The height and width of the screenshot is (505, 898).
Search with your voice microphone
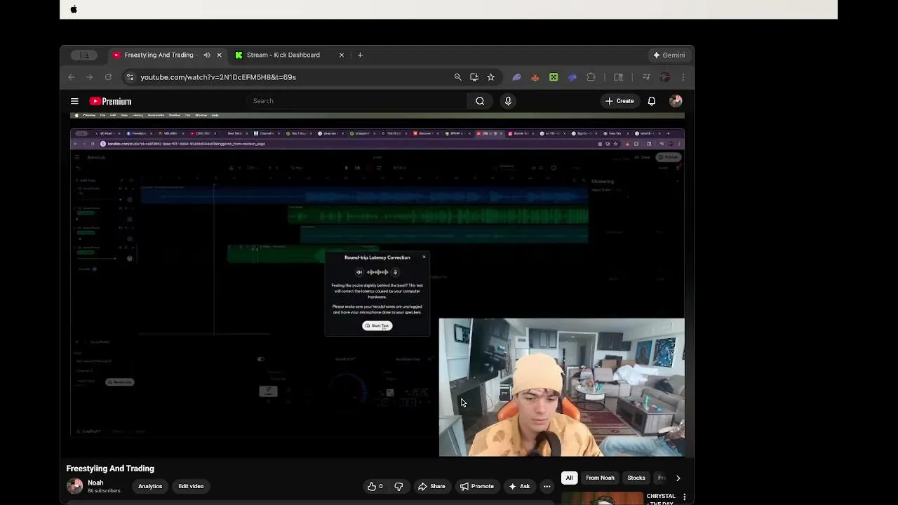coord(508,101)
